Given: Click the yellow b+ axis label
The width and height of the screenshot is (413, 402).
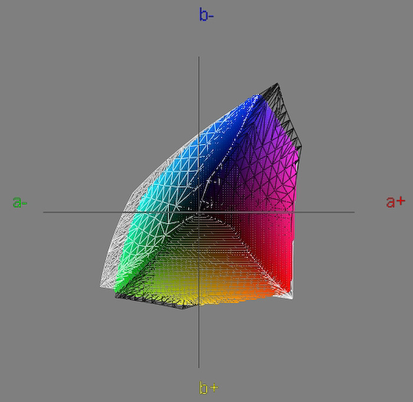Looking at the screenshot, I should coord(208,388).
